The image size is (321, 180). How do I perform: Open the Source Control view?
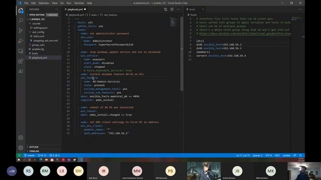(21, 30)
